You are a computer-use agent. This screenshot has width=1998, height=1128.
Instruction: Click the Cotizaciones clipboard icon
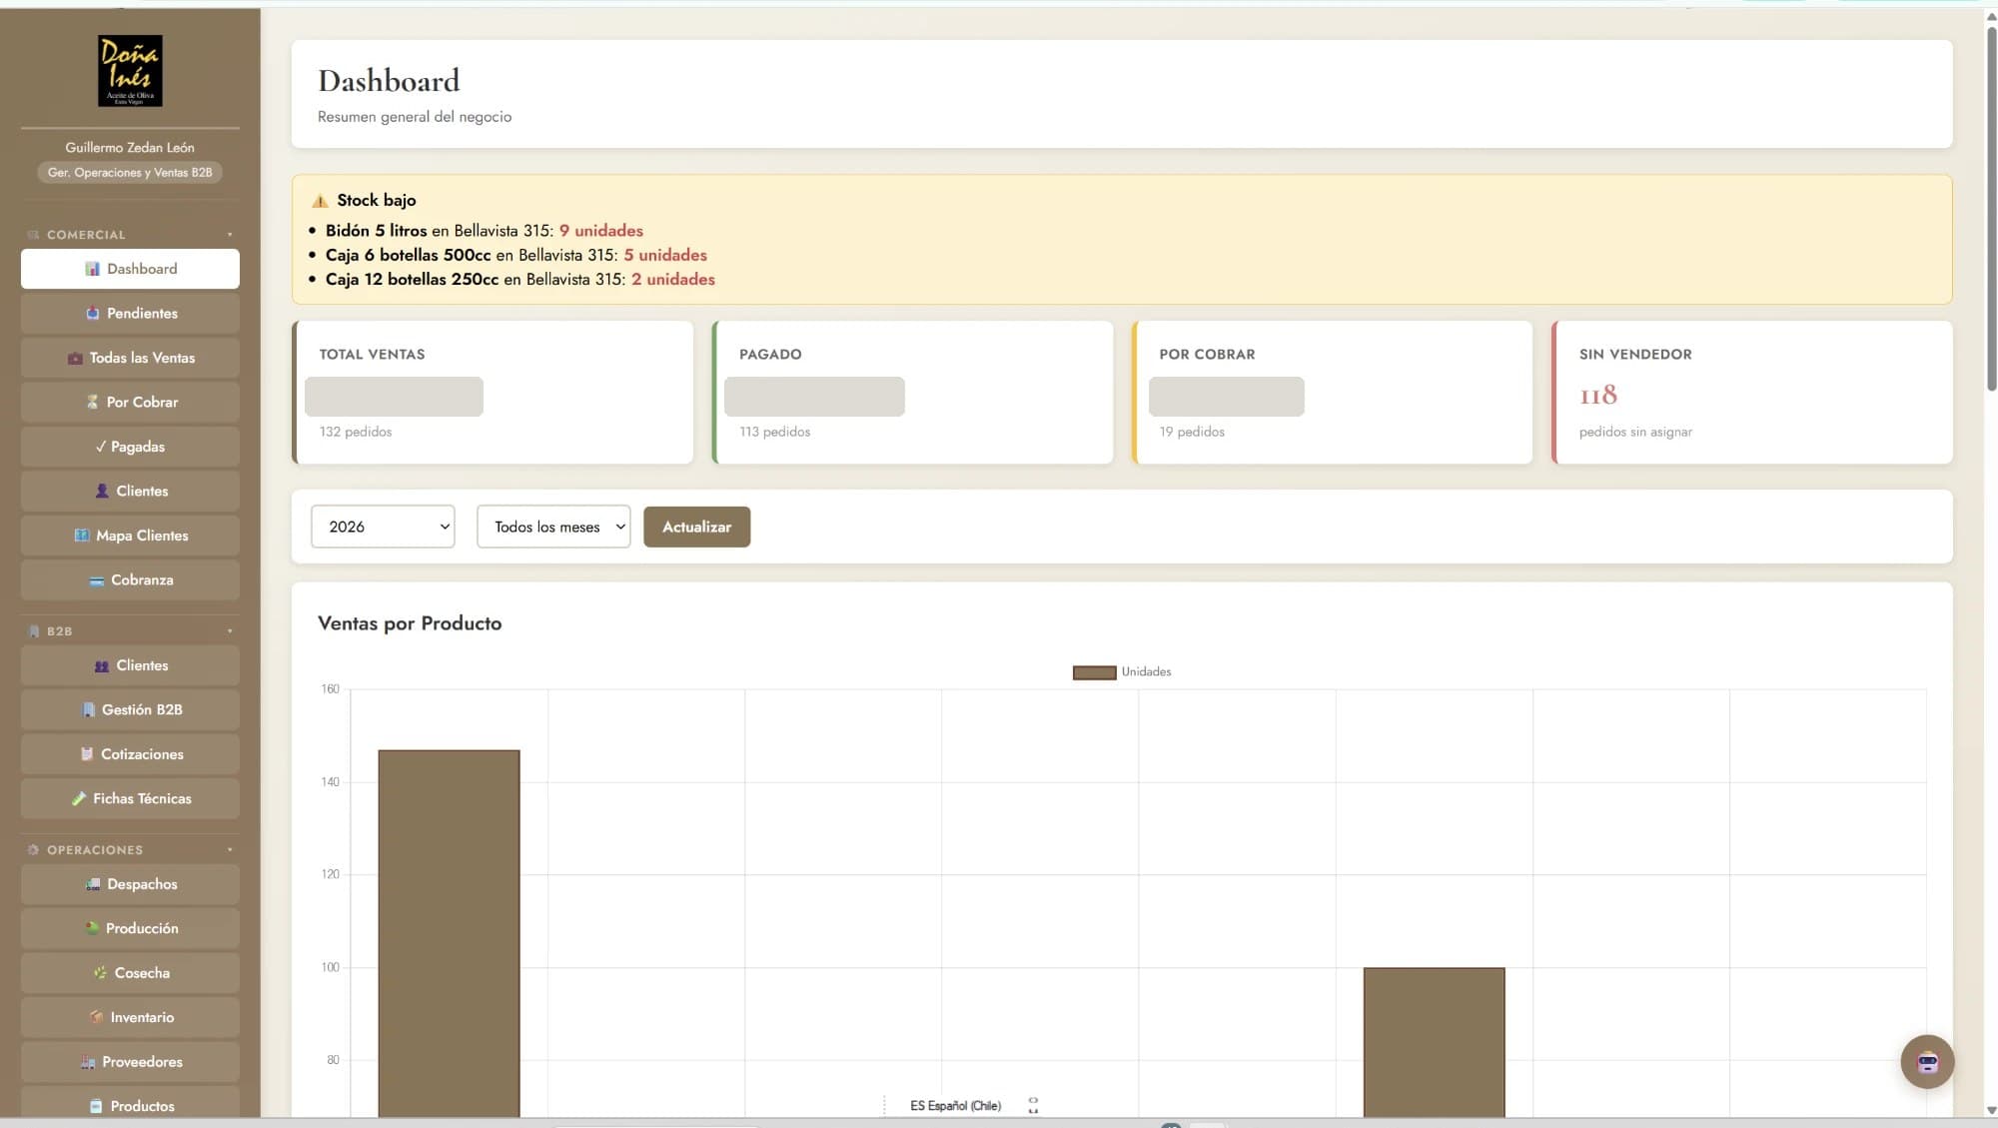pyautogui.click(x=87, y=754)
